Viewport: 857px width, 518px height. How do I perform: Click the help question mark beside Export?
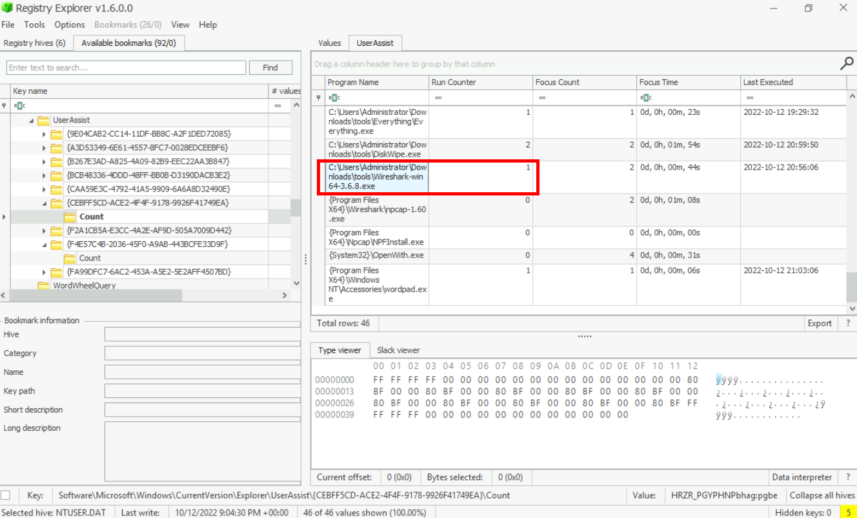pyautogui.click(x=847, y=323)
